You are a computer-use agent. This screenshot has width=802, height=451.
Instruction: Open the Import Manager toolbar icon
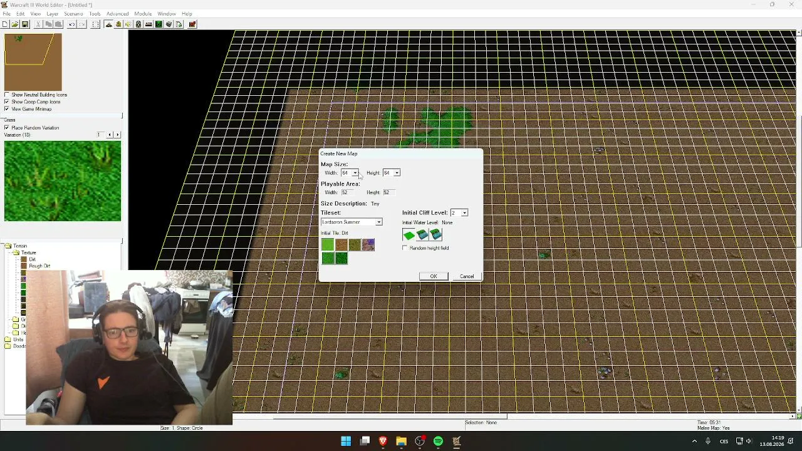179,24
